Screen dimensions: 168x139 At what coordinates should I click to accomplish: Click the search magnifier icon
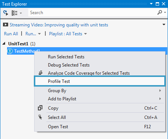pos(160,12)
